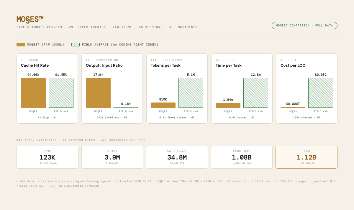
Task: Click the hatched 5.1M tokens bar
Action: 191,93
